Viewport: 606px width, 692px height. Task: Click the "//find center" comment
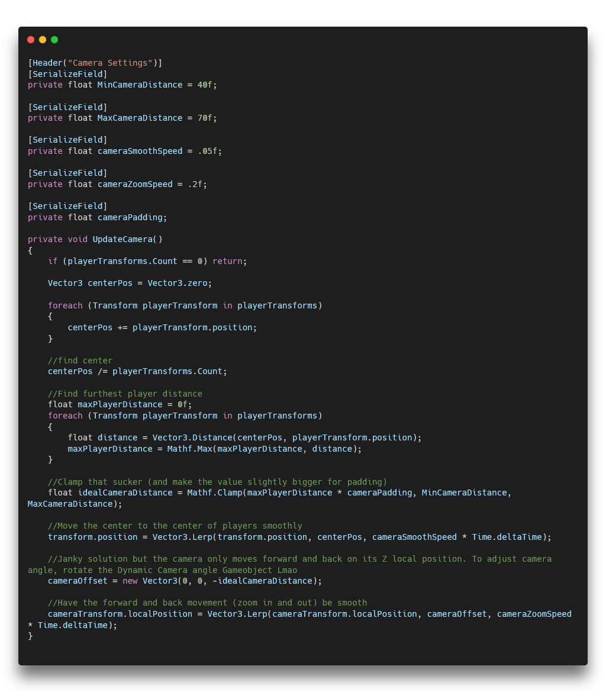[x=80, y=361]
